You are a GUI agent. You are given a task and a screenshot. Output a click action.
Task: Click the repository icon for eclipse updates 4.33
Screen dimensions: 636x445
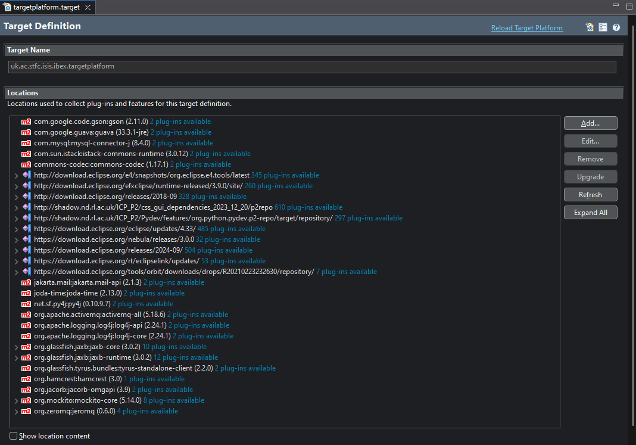coord(26,229)
